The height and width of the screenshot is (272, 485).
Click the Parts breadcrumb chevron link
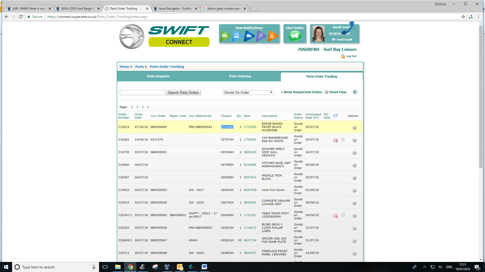tap(141, 66)
